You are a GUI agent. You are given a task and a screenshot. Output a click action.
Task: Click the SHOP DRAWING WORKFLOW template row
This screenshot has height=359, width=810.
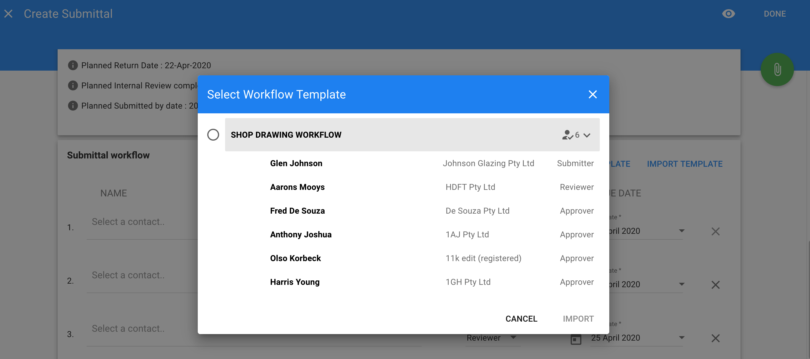(412, 134)
